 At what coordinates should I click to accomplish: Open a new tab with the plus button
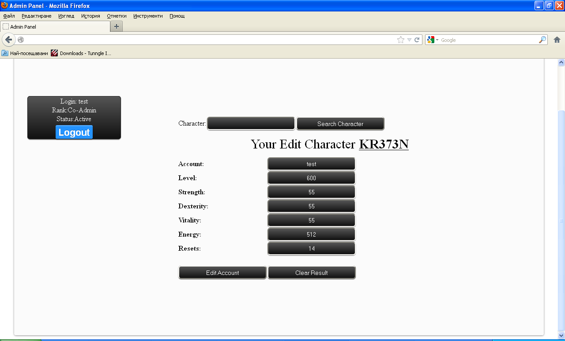tap(117, 26)
